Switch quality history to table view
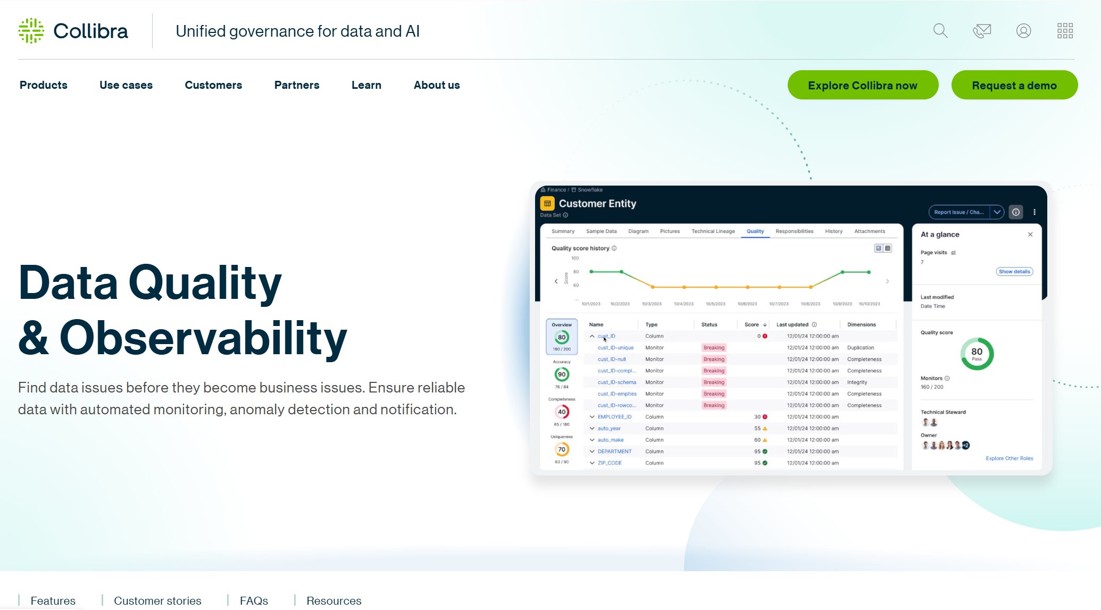This screenshot has width=1101, height=610. 888,248
